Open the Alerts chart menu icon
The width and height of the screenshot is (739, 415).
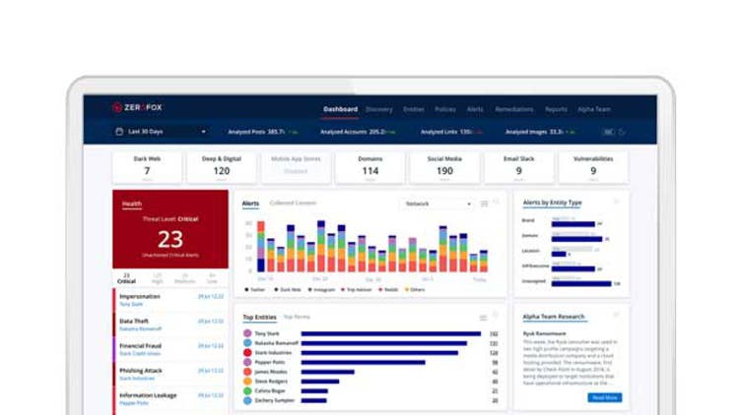tap(483, 204)
